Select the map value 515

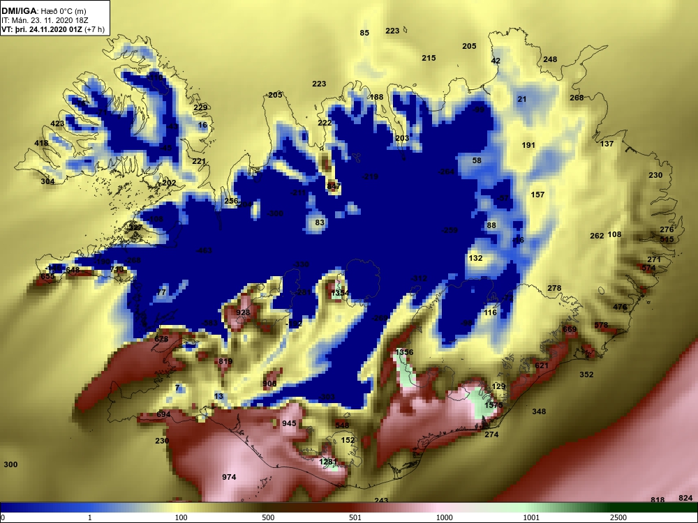point(667,238)
